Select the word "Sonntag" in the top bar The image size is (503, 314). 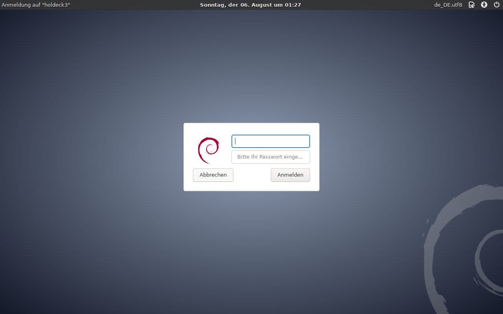point(212,5)
